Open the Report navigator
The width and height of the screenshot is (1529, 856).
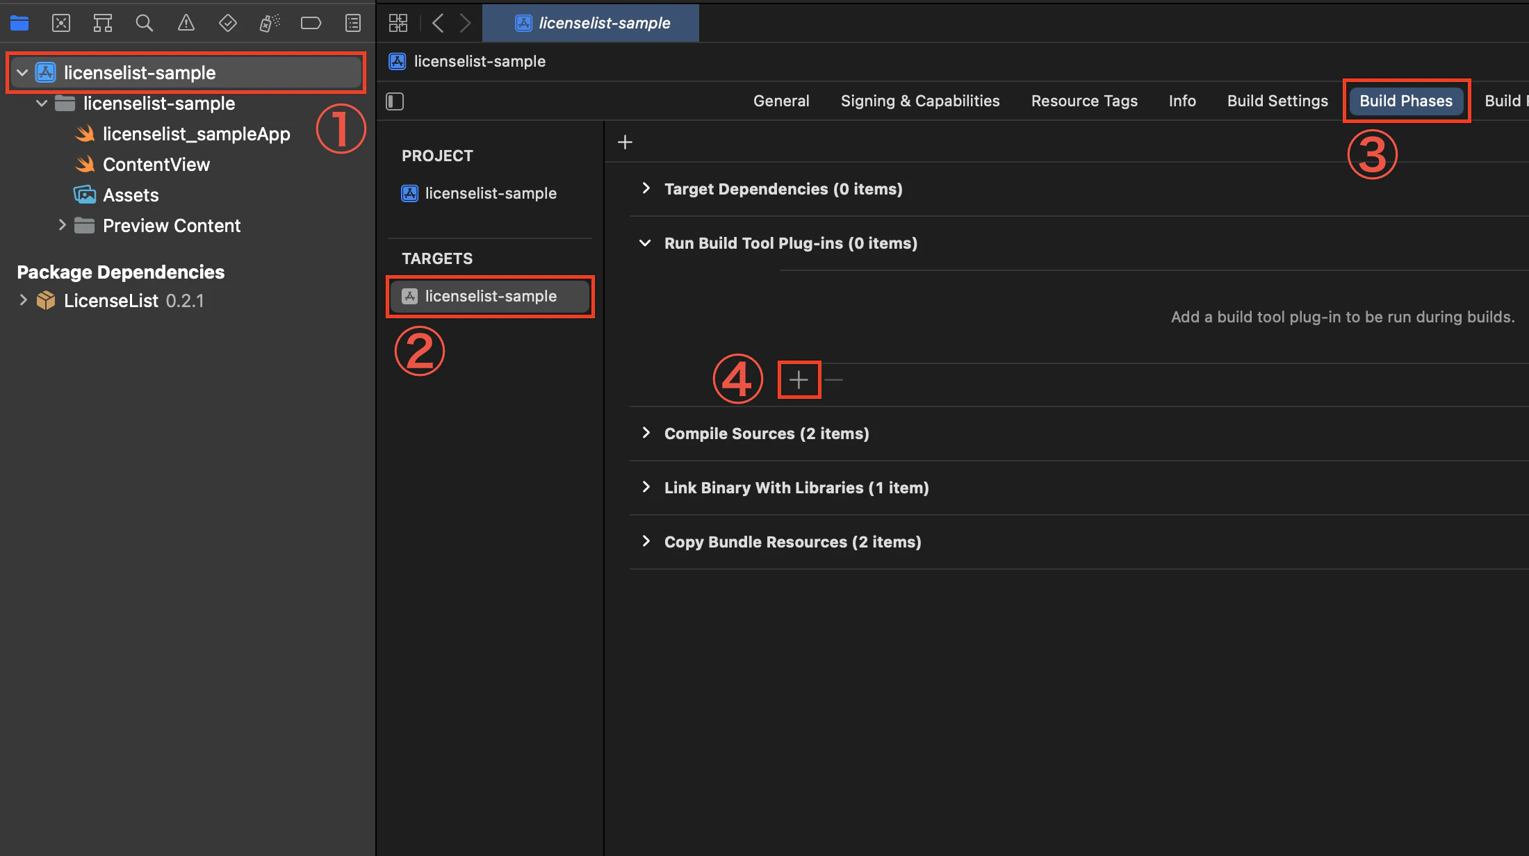(x=353, y=23)
